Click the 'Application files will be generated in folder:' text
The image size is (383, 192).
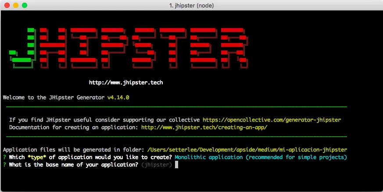pyautogui.click(x=74, y=150)
